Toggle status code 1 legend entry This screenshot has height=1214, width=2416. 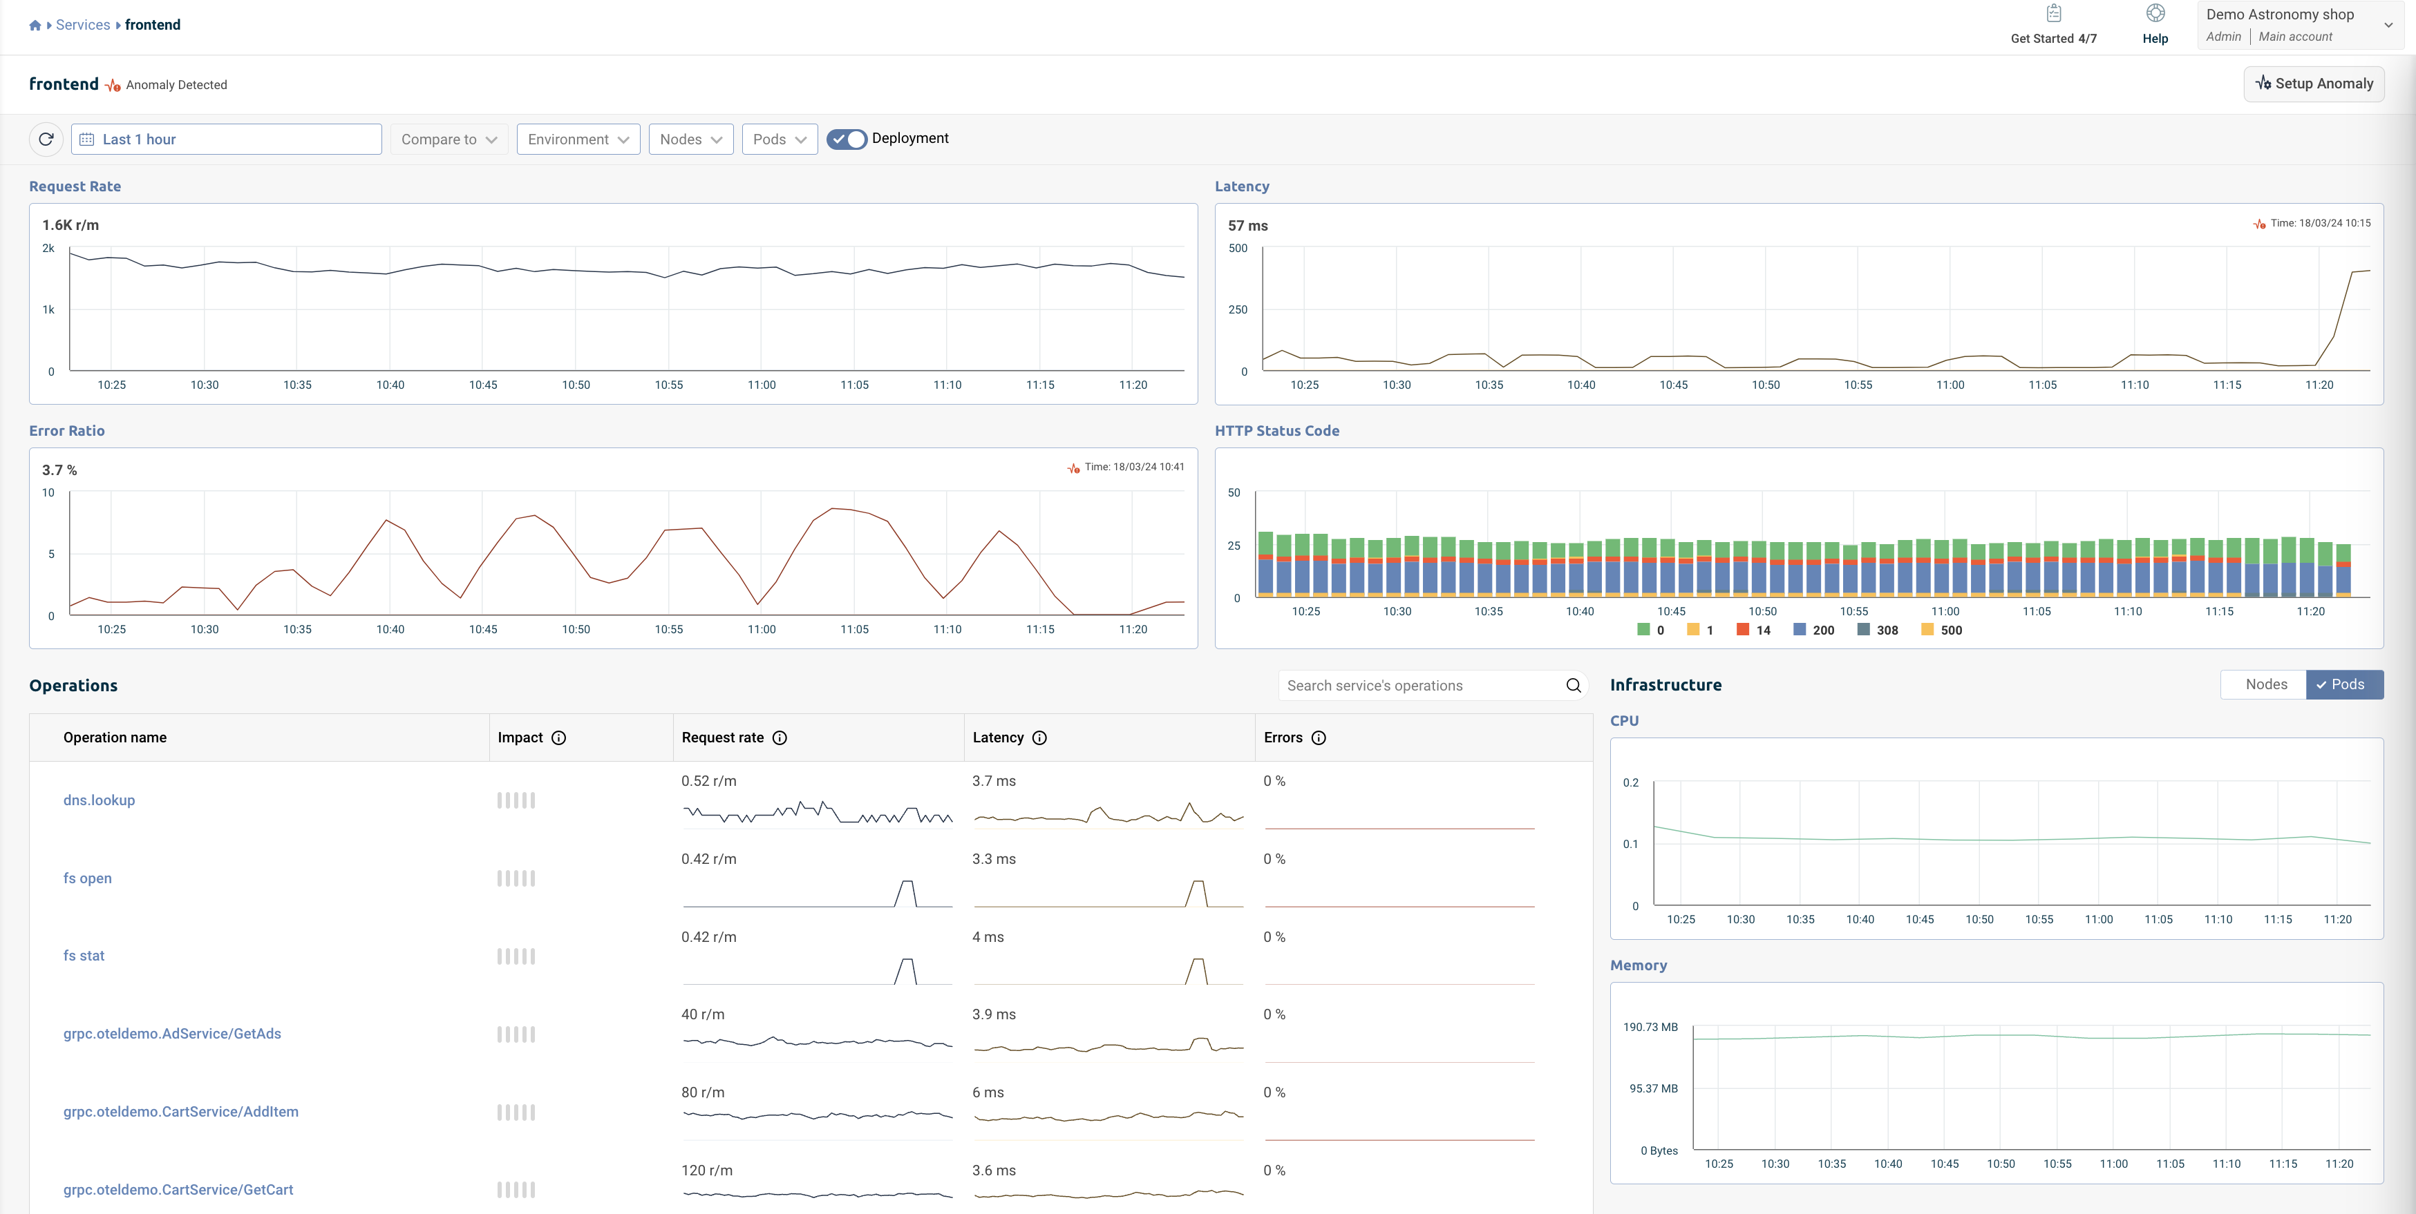pyautogui.click(x=1700, y=630)
